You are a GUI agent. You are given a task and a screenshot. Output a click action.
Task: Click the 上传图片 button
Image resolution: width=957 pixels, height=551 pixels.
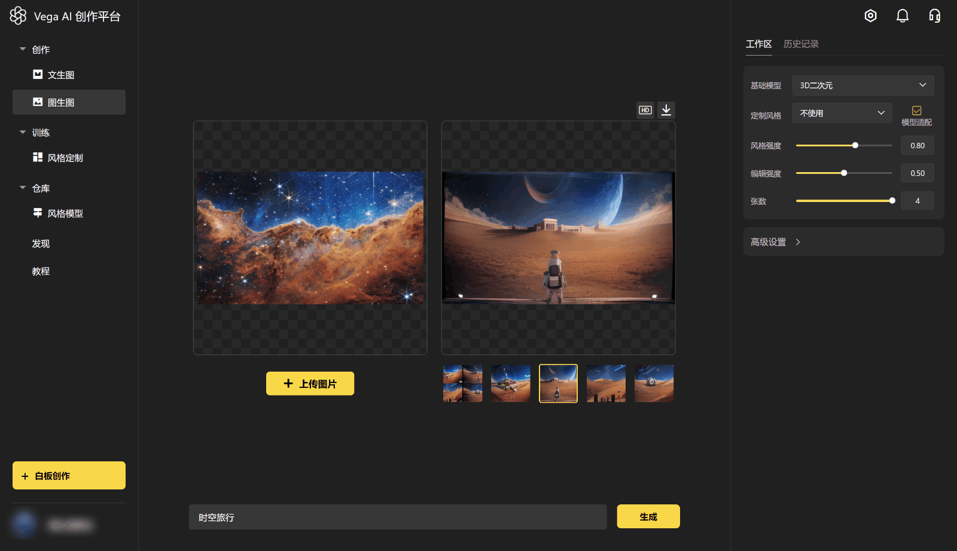(310, 384)
